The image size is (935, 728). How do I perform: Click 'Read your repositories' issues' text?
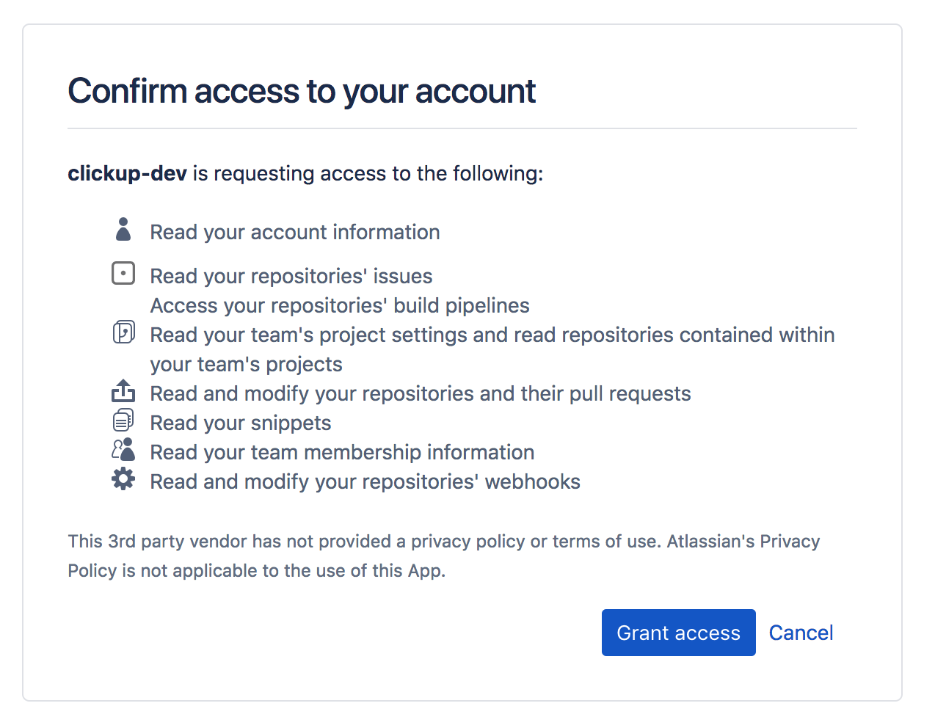[291, 276]
